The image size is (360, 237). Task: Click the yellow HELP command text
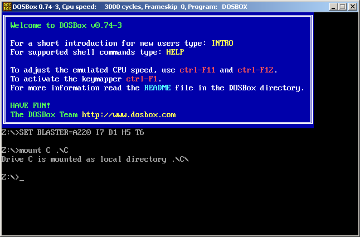175,52
